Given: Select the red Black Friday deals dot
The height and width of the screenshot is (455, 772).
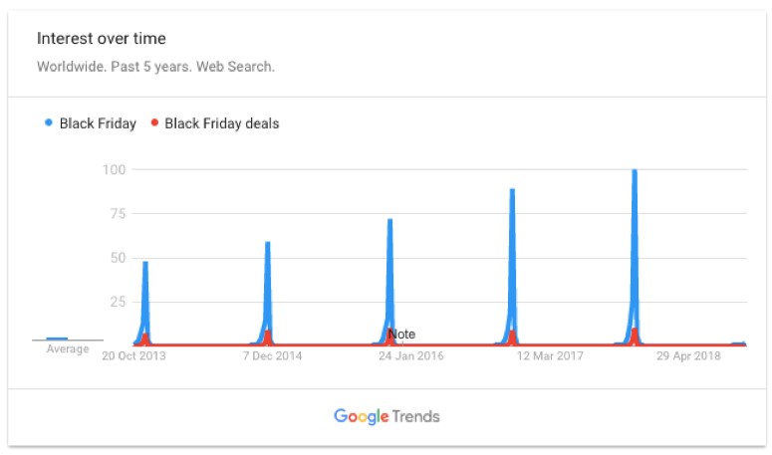Looking at the screenshot, I should click(154, 122).
